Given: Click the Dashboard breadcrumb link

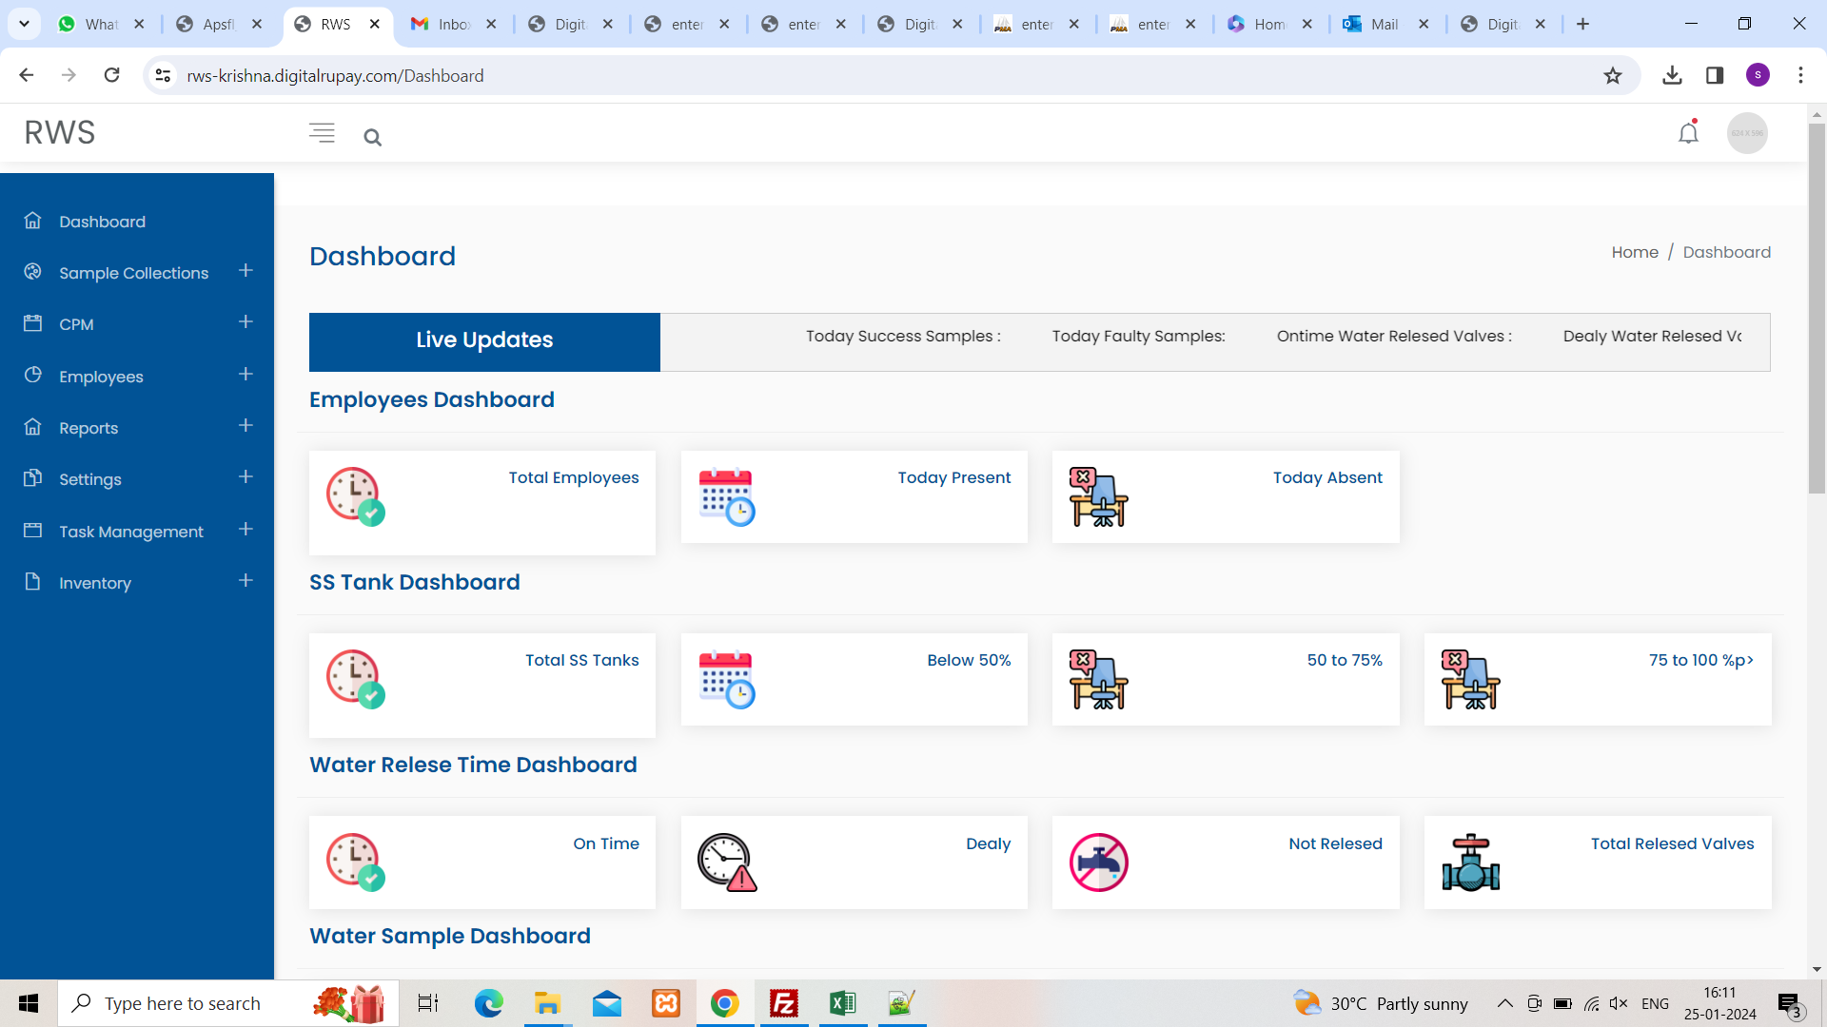Looking at the screenshot, I should pos(1726,252).
